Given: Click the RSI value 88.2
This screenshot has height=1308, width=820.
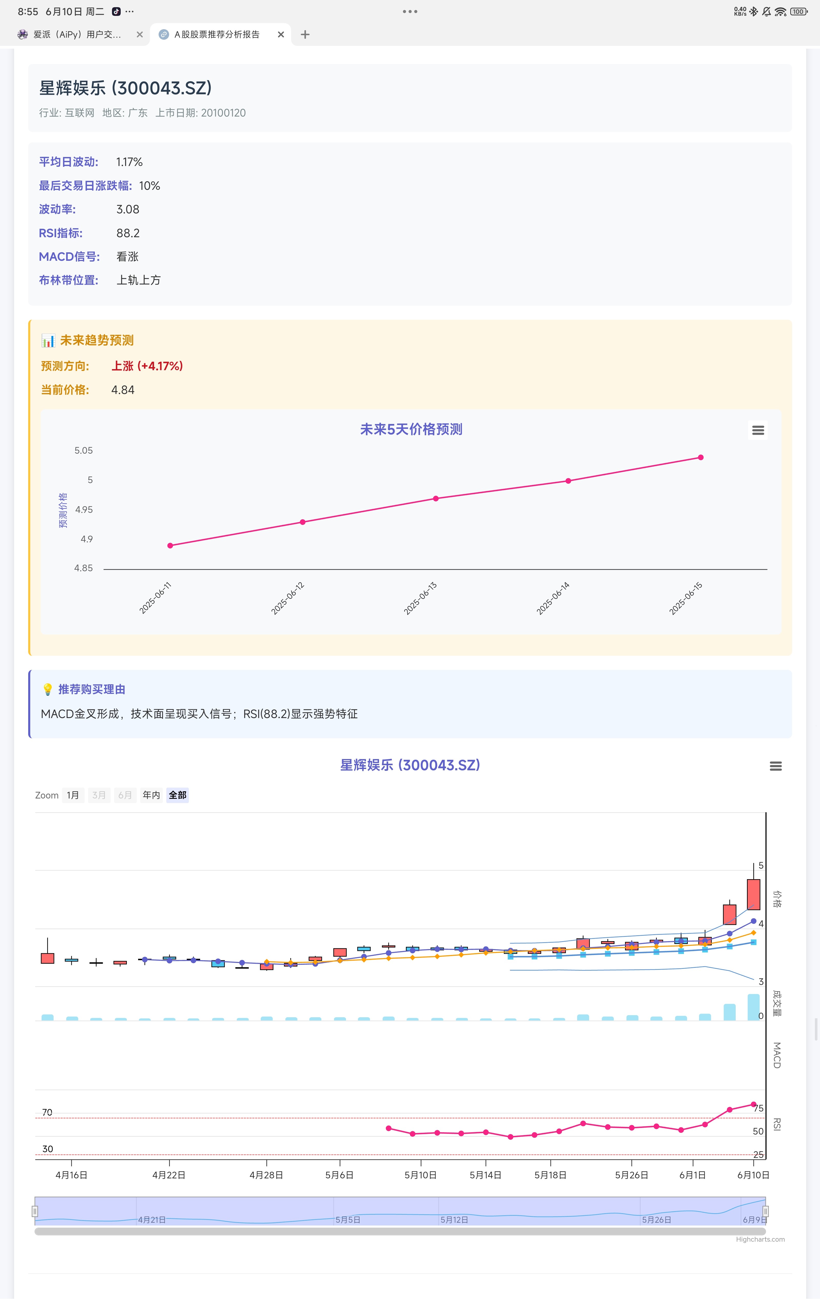Looking at the screenshot, I should (x=128, y=233).
